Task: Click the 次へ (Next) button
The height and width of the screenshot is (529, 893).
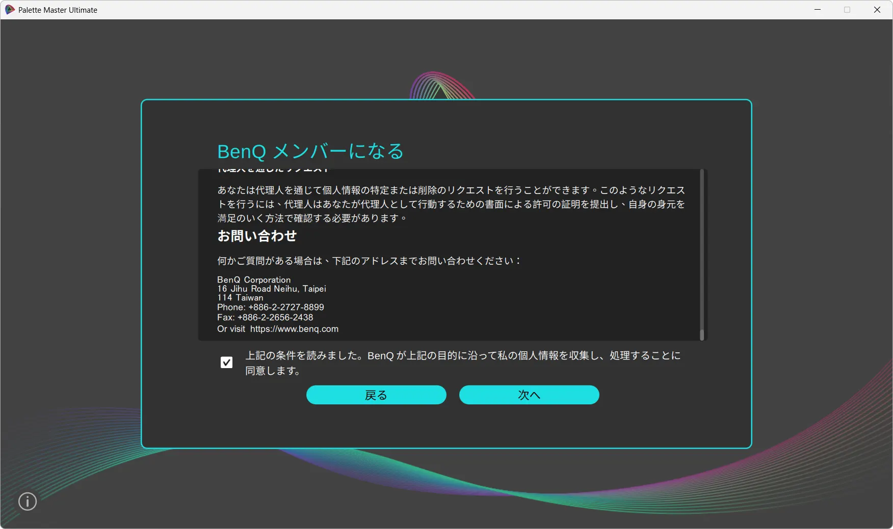Action: [529, 395]
